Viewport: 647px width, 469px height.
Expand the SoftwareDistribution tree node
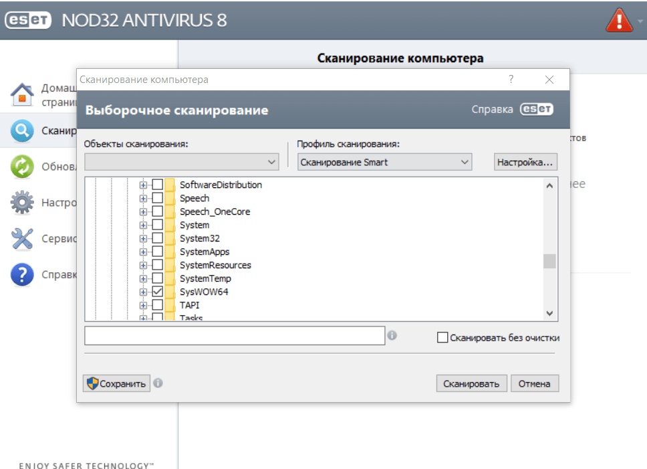pyautogui.click(x=143, y=185)
